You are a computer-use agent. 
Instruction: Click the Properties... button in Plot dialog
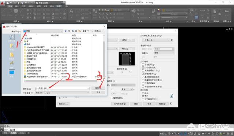pyautogui.click(x=127, y=48)
